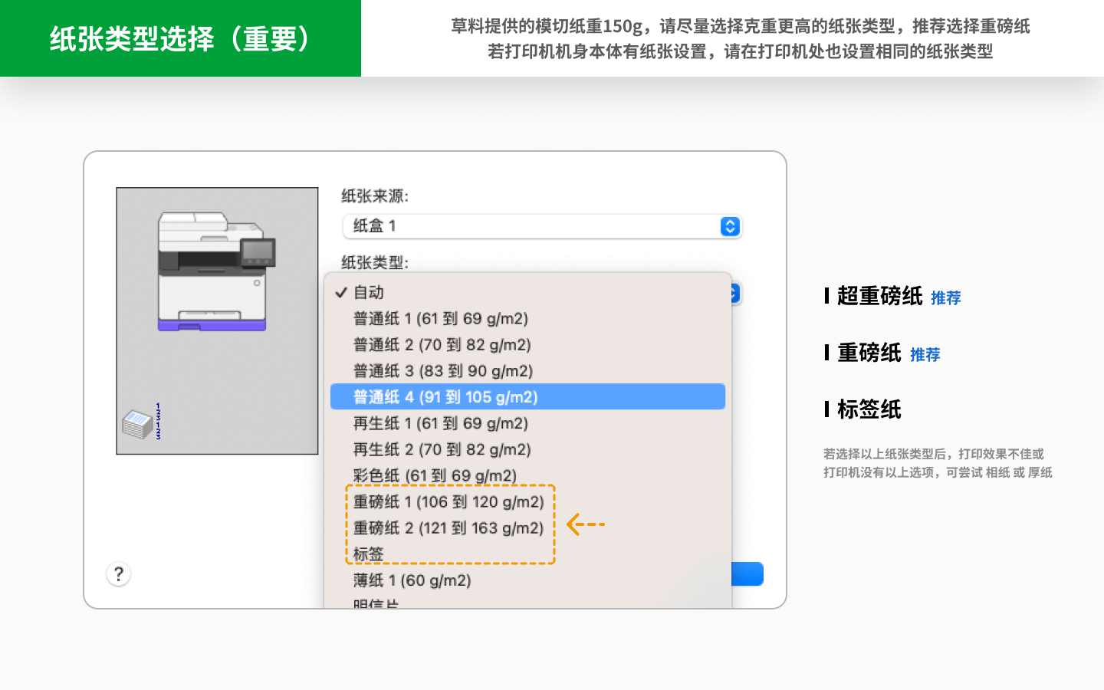1104x690 pixels.
Task: Click the collated pages stack icon
Action: [139, 424]
